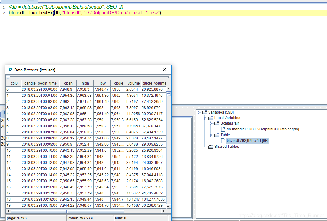Collapse the Scalar/Pair node

pos(211,124)
